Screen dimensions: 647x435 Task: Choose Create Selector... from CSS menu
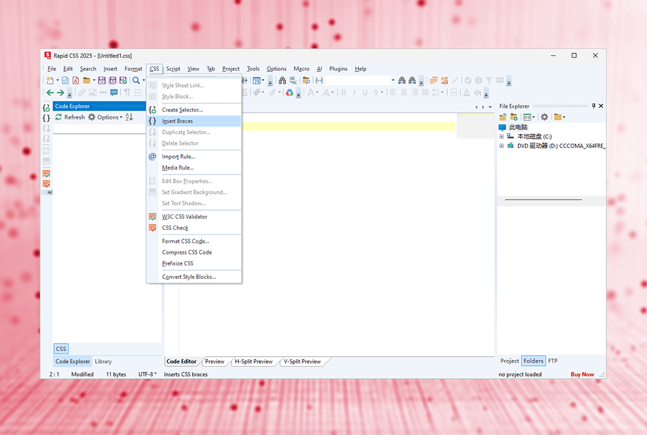click(x=194, y=109)
